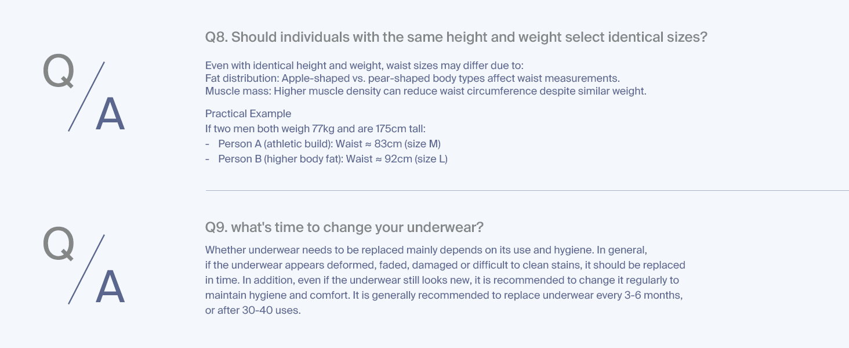Click the blue A letter next to Q9
This screenshot has height=348, width=849.
110,287
